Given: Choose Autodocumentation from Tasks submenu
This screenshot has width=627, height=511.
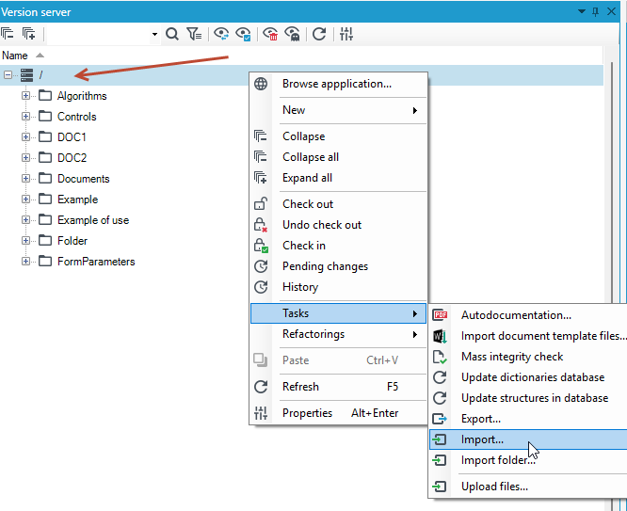Looking at the screenshot, I should 528,315.
